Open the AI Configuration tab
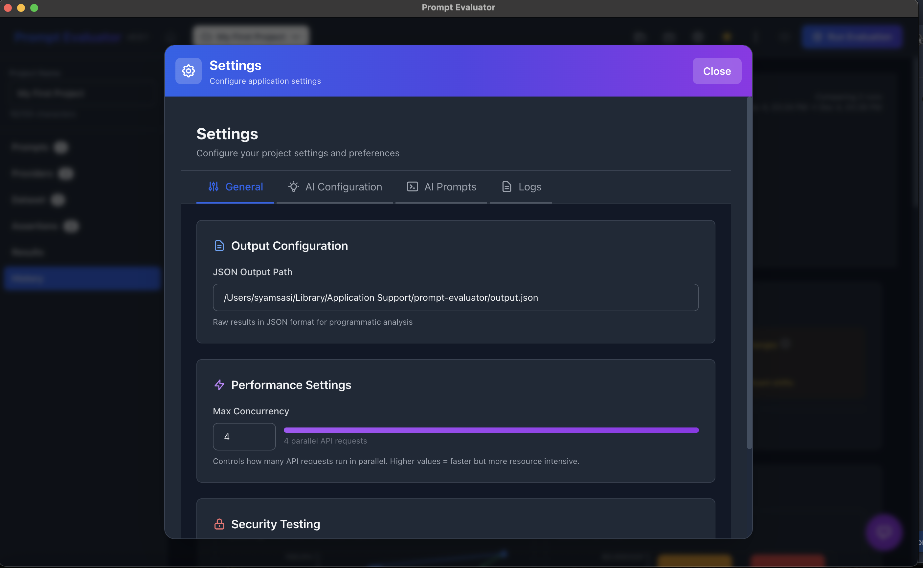This screenshot has width=923, height=568. click(x=343, y=187)
